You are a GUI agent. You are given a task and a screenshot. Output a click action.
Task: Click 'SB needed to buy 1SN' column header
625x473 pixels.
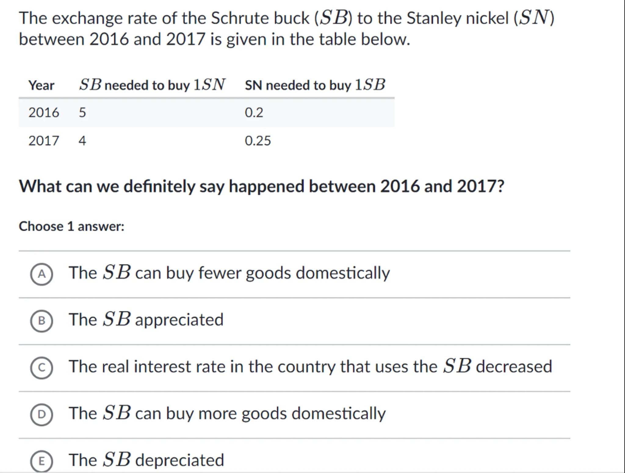click(152, 85)
